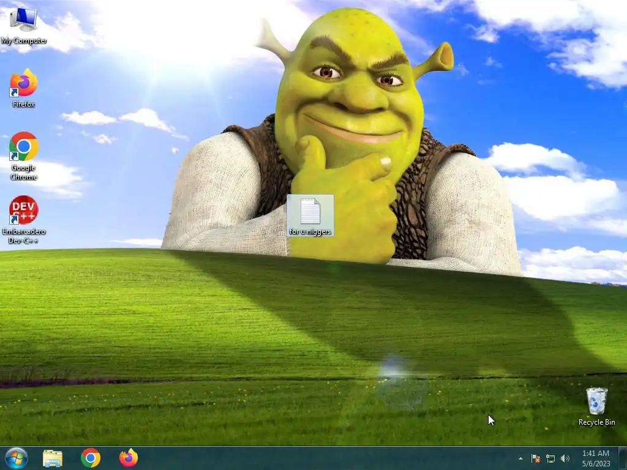
Task: Select the Embarcadero Dev-C++ desktop shortcut
Action: pyautogui.click(x=24, y=220)
